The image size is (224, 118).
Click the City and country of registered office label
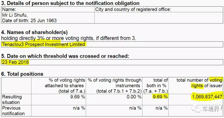click(x=133, y=9)
